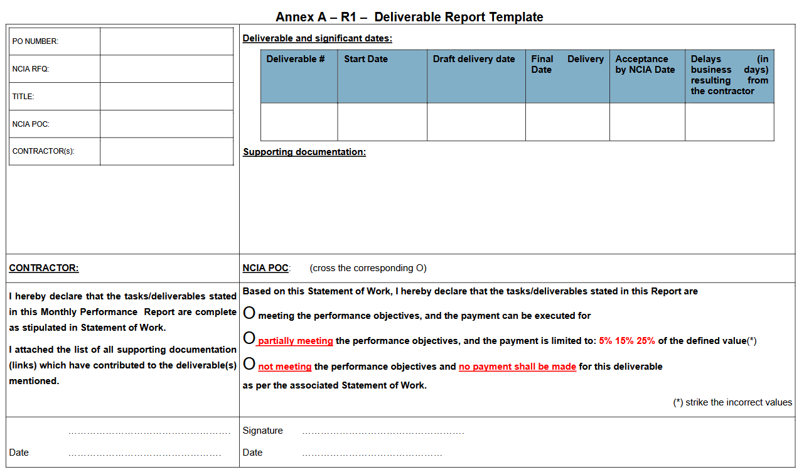
Task: Click the NCIA POC Signature dotted line
Action: pyautogui.click(x=383, y=432)
